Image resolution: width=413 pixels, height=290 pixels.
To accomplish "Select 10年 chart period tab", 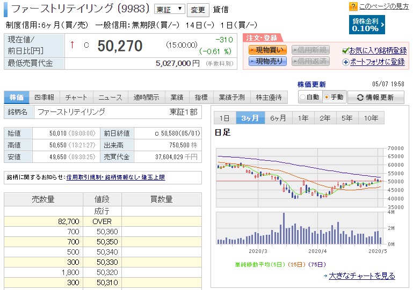I will coord(371,118).
